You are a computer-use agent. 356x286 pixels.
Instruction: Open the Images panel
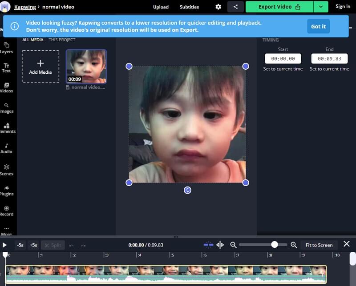click(x=6, y=108)
